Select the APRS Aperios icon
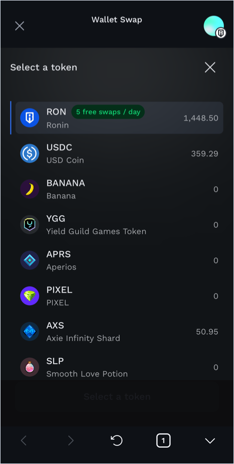 point(29,260)
